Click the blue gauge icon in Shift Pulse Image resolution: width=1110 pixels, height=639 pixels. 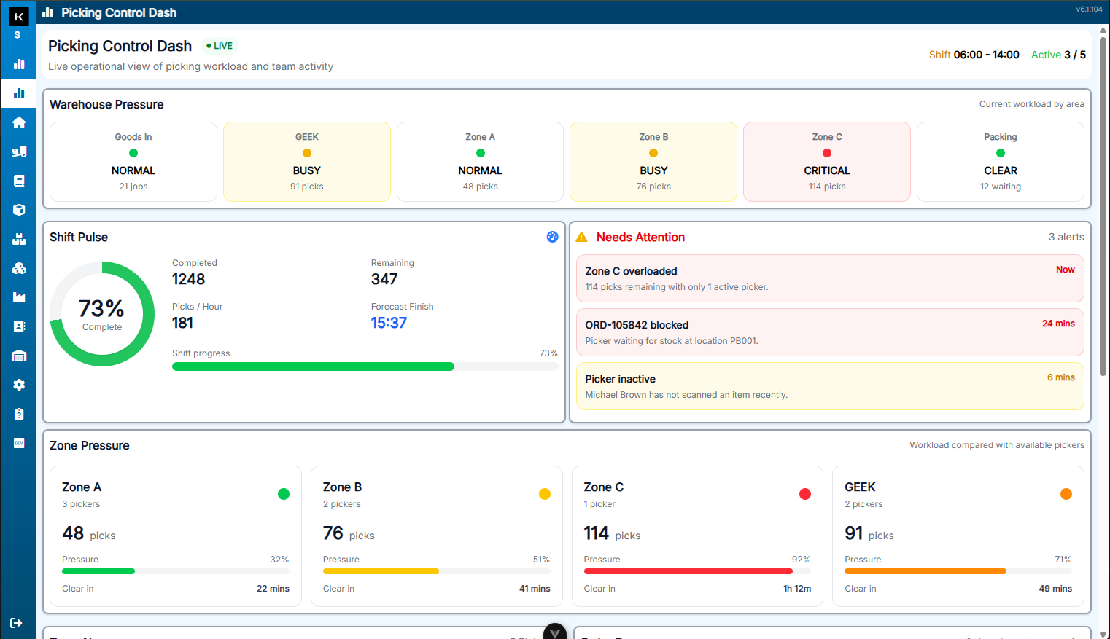pyautogui.click(x=552, y=237)
